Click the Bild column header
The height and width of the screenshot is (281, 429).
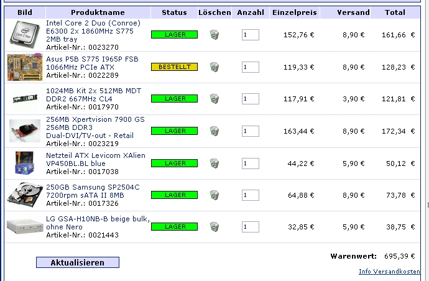[x=25, y=12]
